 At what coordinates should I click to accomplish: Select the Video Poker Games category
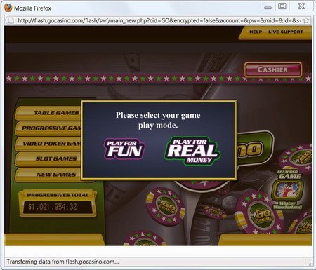tap(48, 144)
